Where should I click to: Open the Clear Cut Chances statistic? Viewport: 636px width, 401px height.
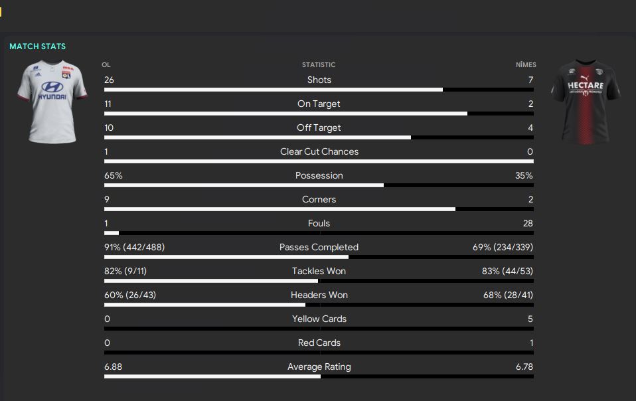click(x=319, y=151)
